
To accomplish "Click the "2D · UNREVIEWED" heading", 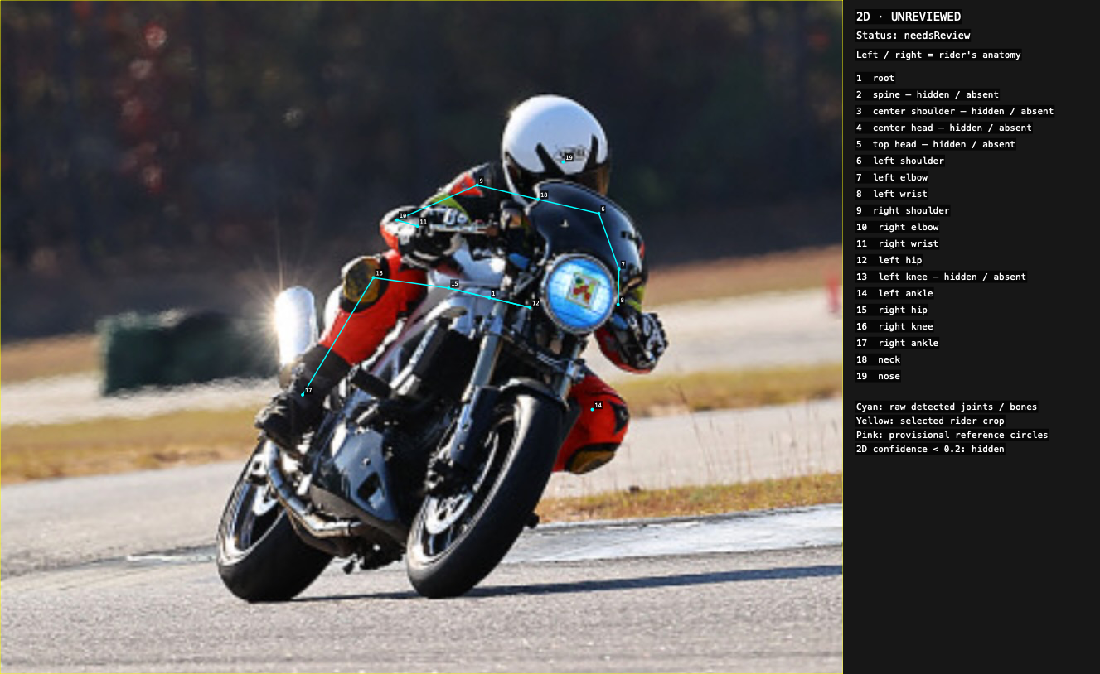I will coord(909,17).
